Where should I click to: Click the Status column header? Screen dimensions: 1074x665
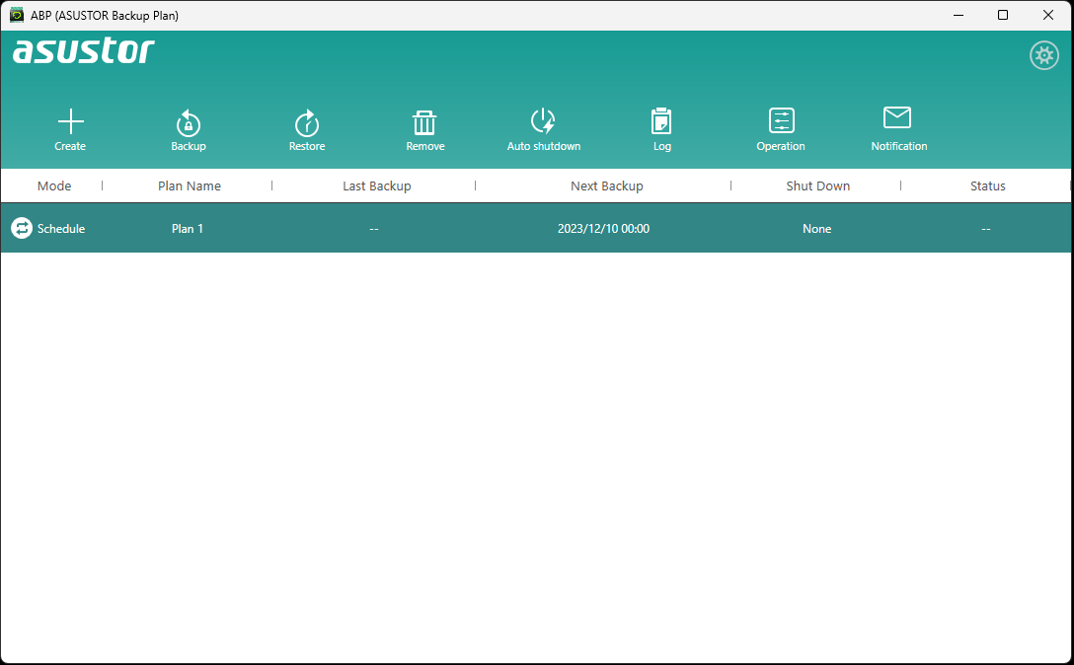coord(987,185)
